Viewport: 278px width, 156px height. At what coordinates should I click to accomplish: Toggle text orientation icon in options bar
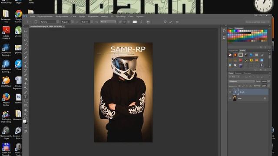click(x=36, y=22)
